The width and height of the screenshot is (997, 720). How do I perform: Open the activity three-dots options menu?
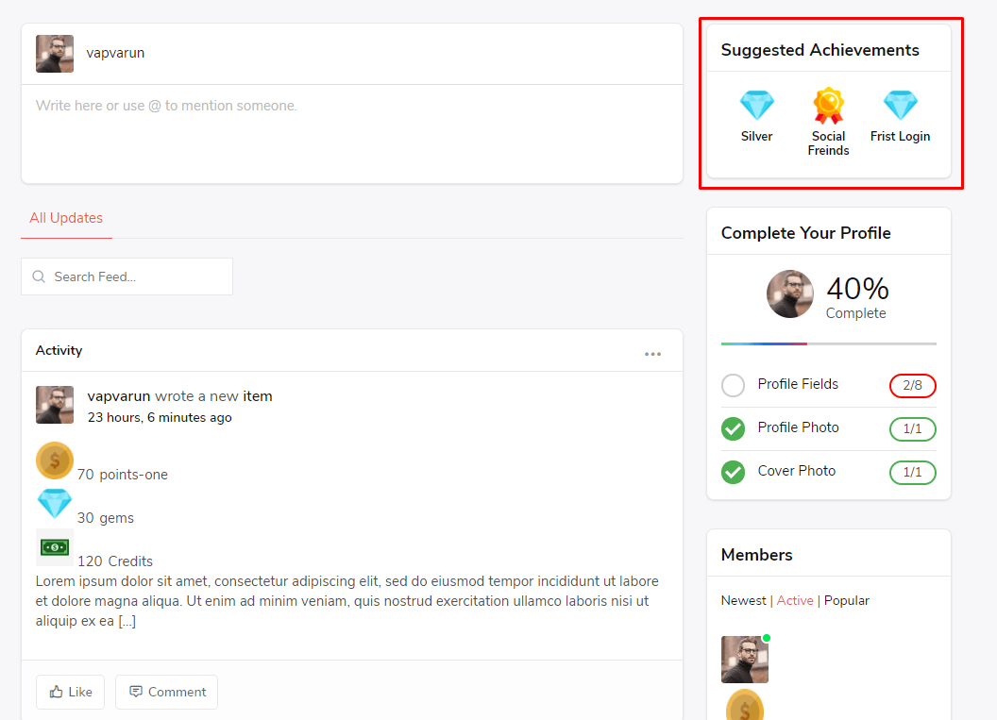[x=652, y=354]
